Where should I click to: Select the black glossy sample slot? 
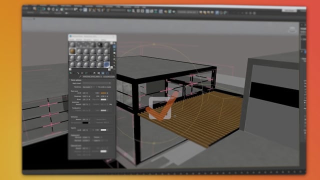100,44
